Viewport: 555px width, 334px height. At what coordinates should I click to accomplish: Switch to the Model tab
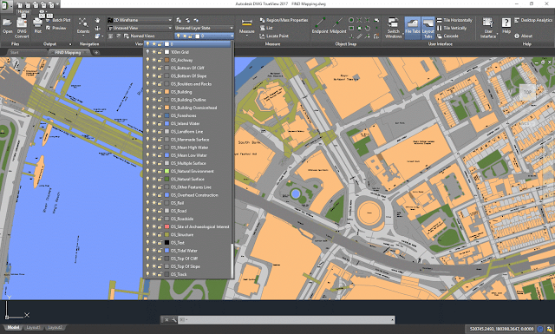click(x=13, y=327)
